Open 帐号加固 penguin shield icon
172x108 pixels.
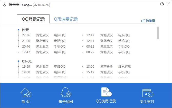coord(66,92)
